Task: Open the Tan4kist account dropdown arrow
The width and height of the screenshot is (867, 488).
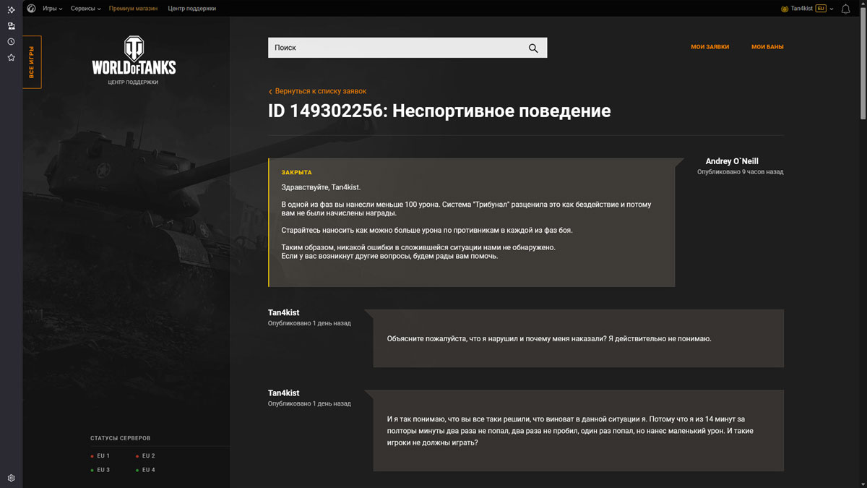Action: coord(832,9)
